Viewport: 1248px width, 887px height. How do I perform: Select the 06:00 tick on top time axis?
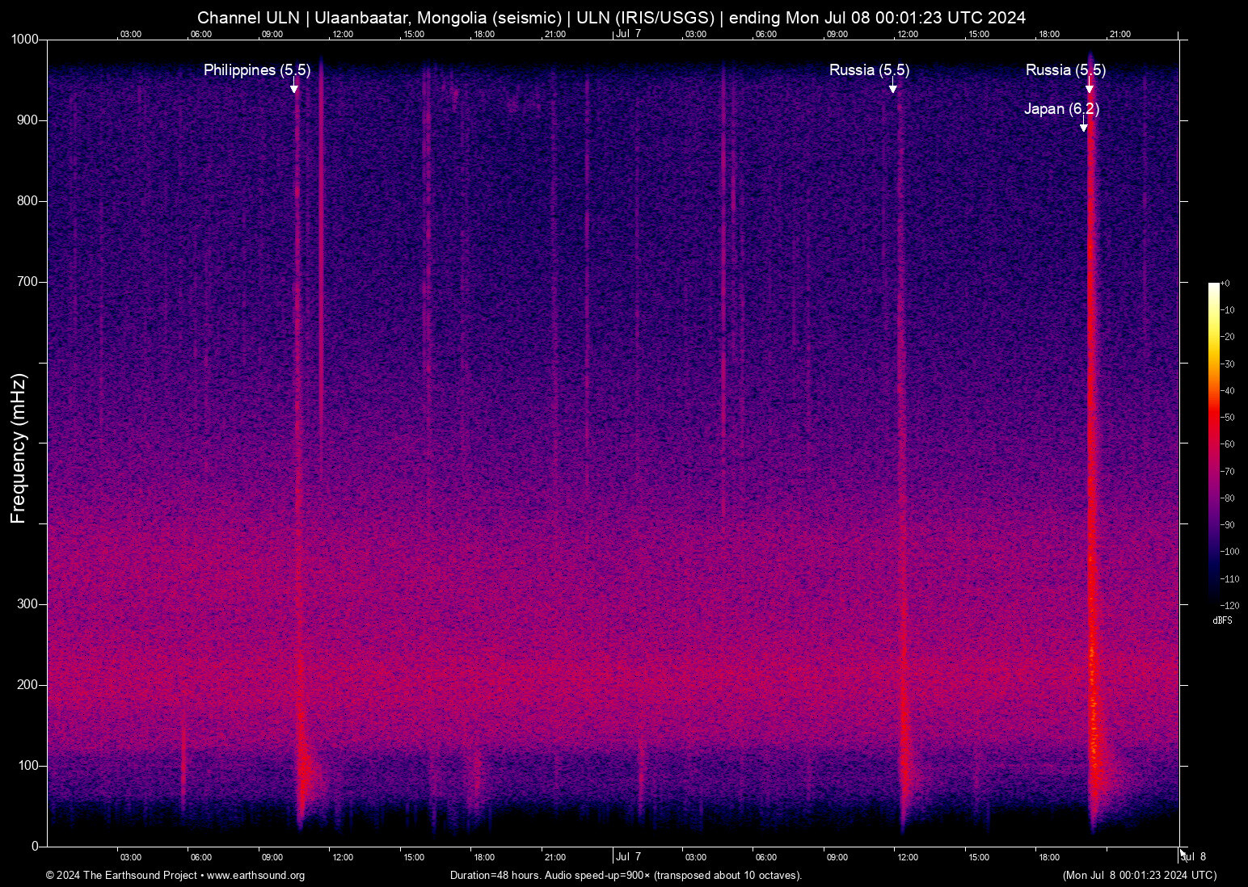click(x=200, y=34)
